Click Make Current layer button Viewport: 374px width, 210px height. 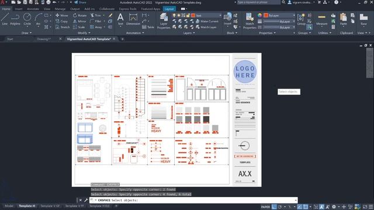pyautogui.click(x=207, y=21)
